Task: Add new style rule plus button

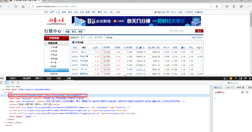Action: [x=247, y=92]
